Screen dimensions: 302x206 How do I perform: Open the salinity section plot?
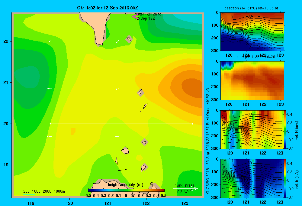pyautogui.click(x=252, y=81)
